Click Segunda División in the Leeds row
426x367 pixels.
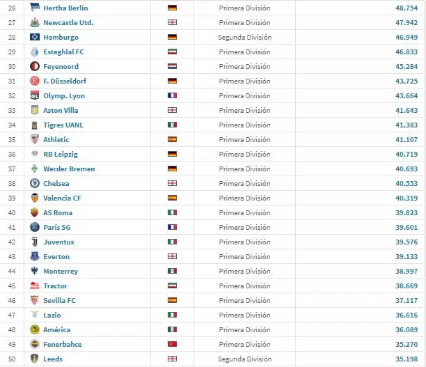(x=244, y=359)
